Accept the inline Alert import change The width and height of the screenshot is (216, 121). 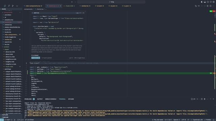click(211, 73)
